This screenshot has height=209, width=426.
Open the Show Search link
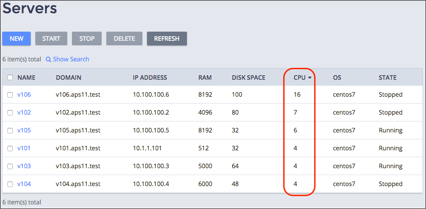pos(71,59)
